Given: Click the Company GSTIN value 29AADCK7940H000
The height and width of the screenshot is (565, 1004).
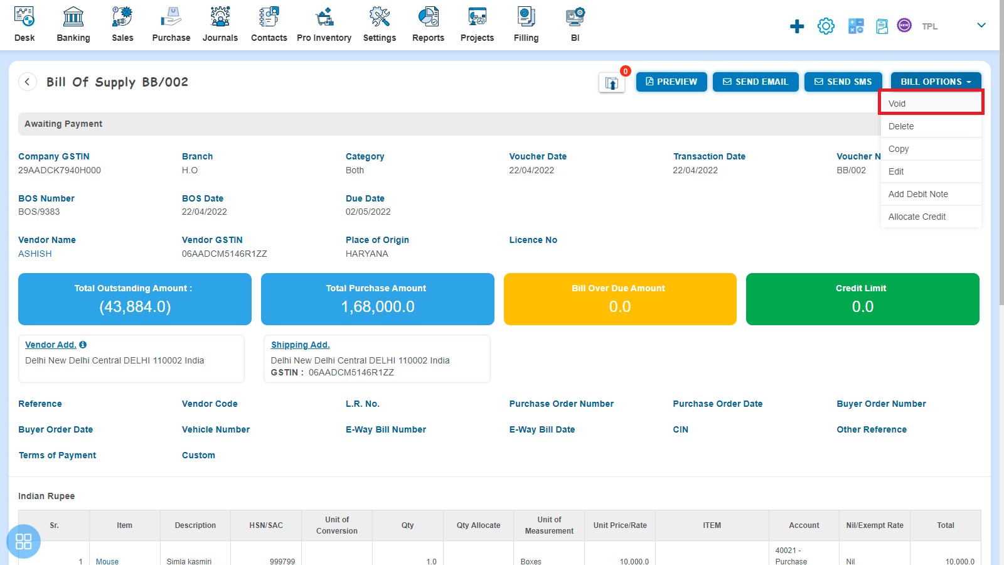Looking at the screenshot, I should point(60,170).
